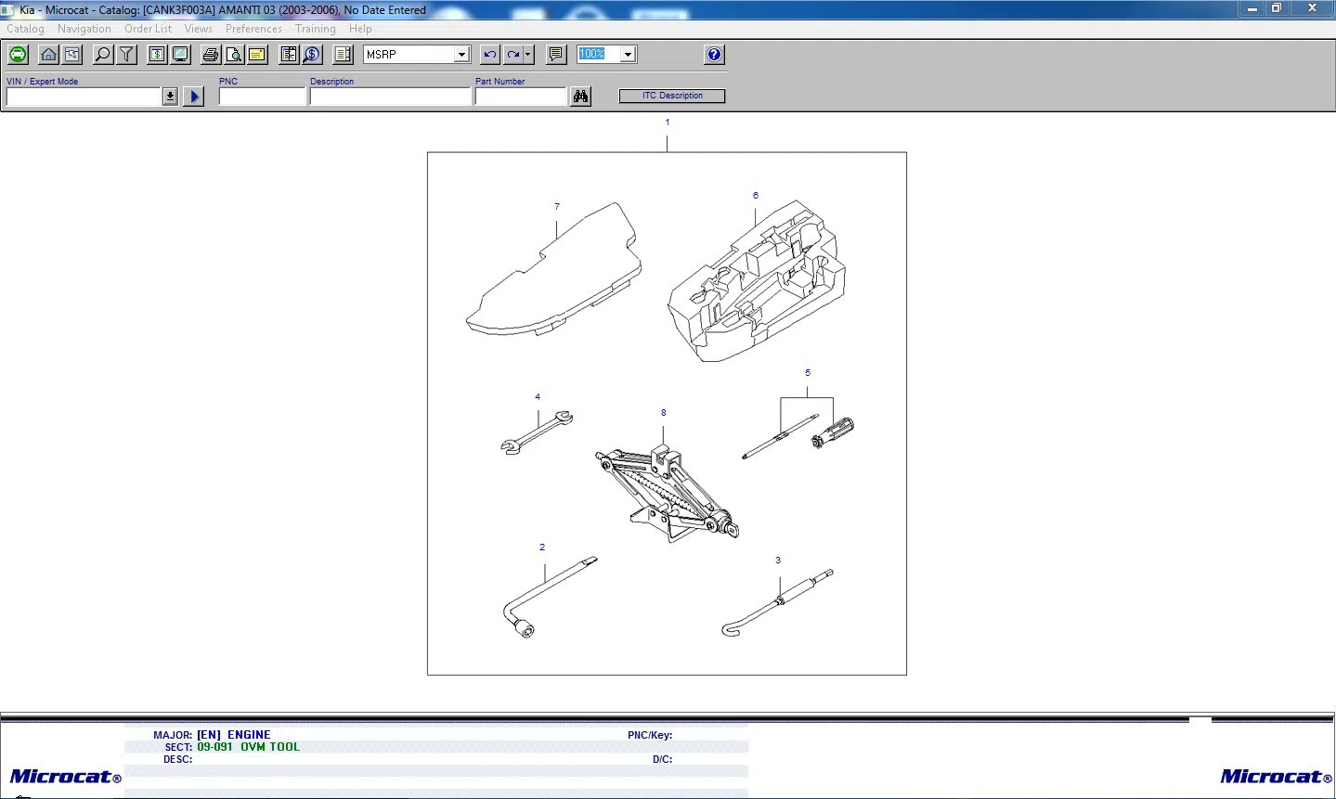Select callout 7 tool case cover

[x=557, y=207]
